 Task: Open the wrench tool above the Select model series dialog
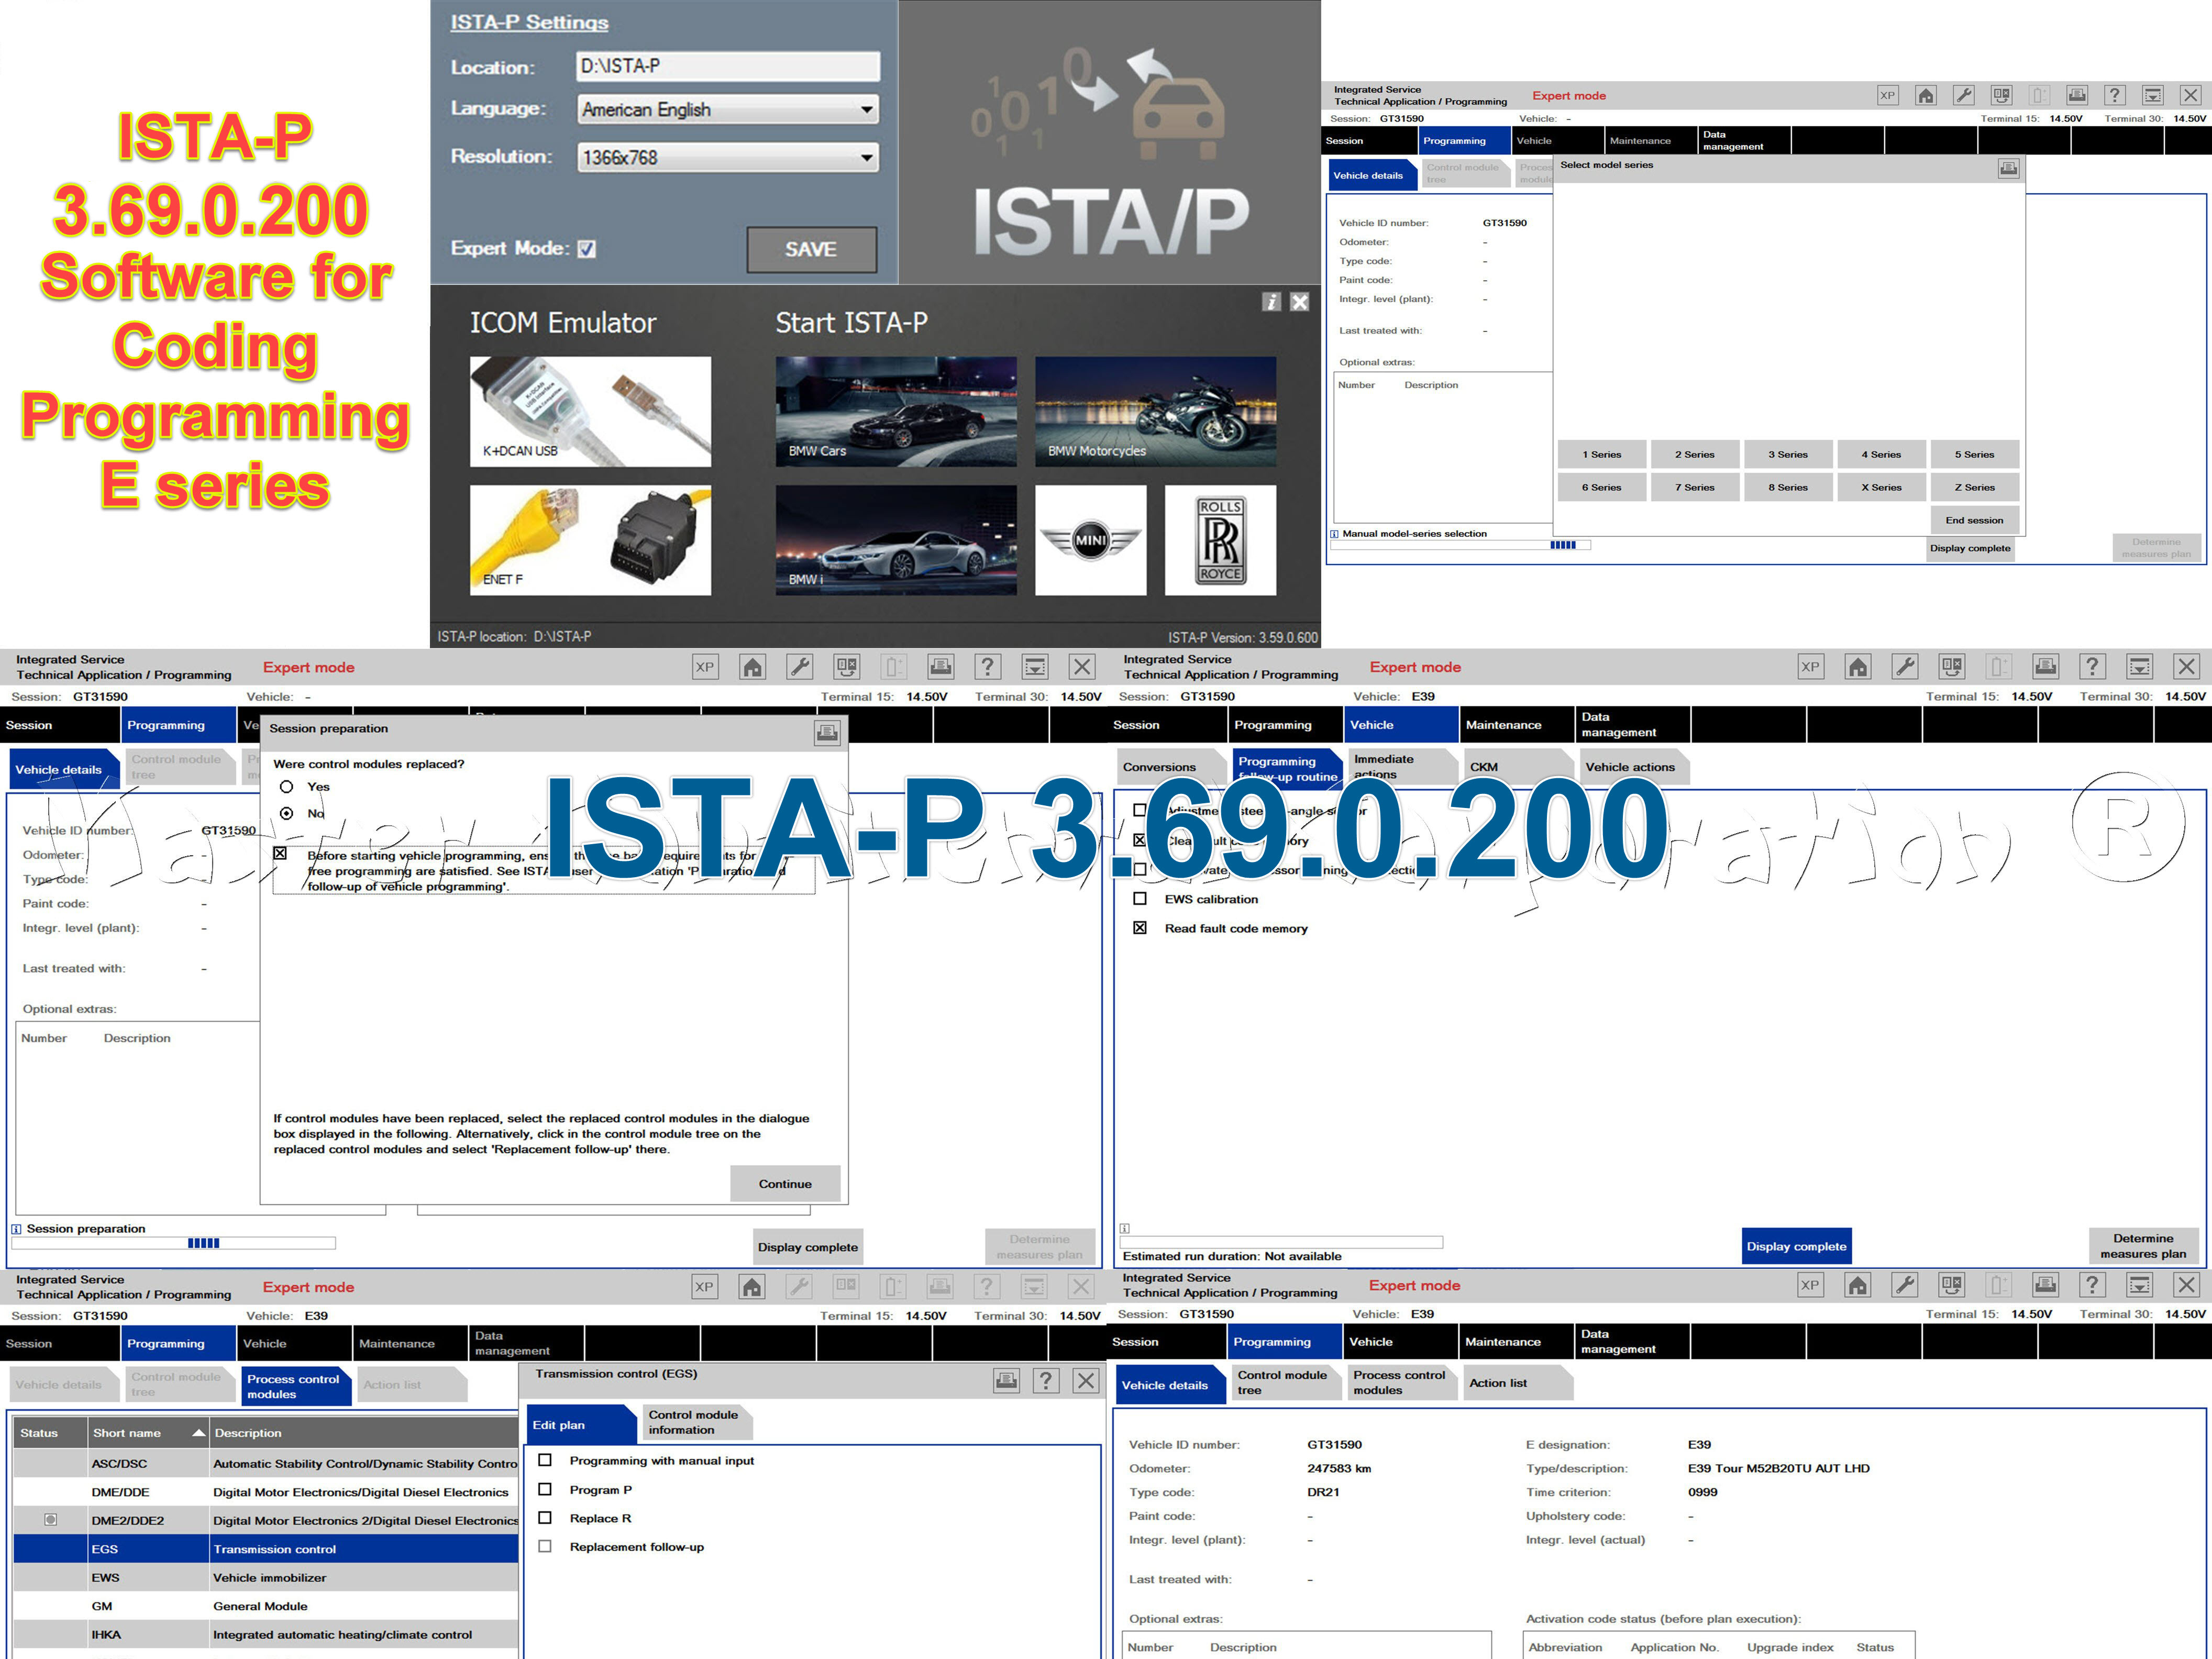1964,96
